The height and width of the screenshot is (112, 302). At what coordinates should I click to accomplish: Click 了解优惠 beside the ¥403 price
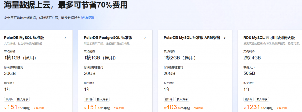[x=198, y=108]
